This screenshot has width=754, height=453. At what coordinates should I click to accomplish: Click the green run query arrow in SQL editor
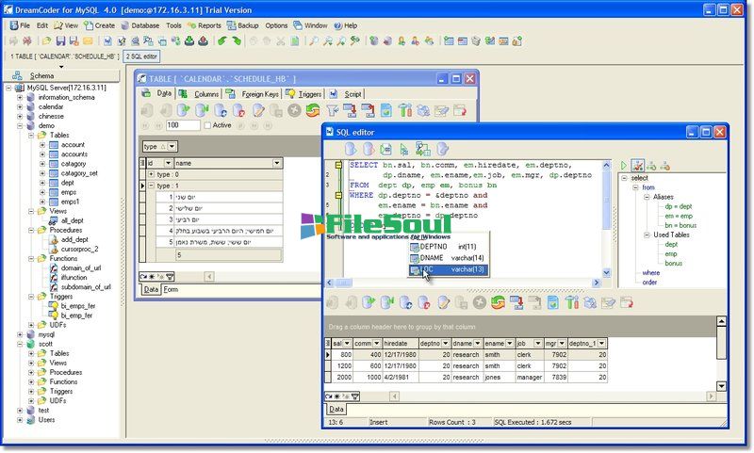(x=404, y=149)
